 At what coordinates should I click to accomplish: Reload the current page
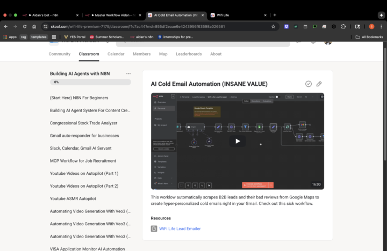(25, 27)
